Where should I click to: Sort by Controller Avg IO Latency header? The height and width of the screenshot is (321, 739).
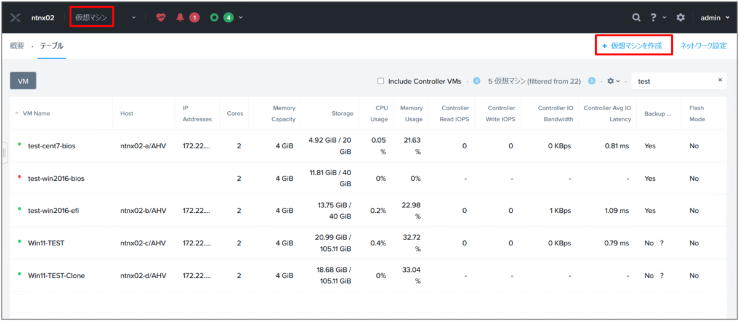[607, 113]
